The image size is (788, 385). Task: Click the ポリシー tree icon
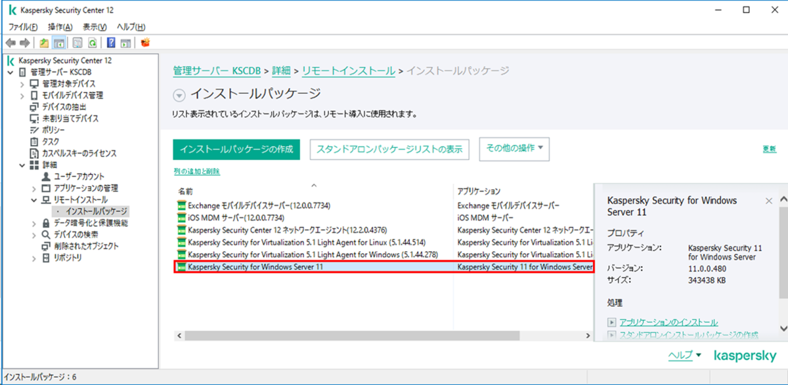point(35,130)
